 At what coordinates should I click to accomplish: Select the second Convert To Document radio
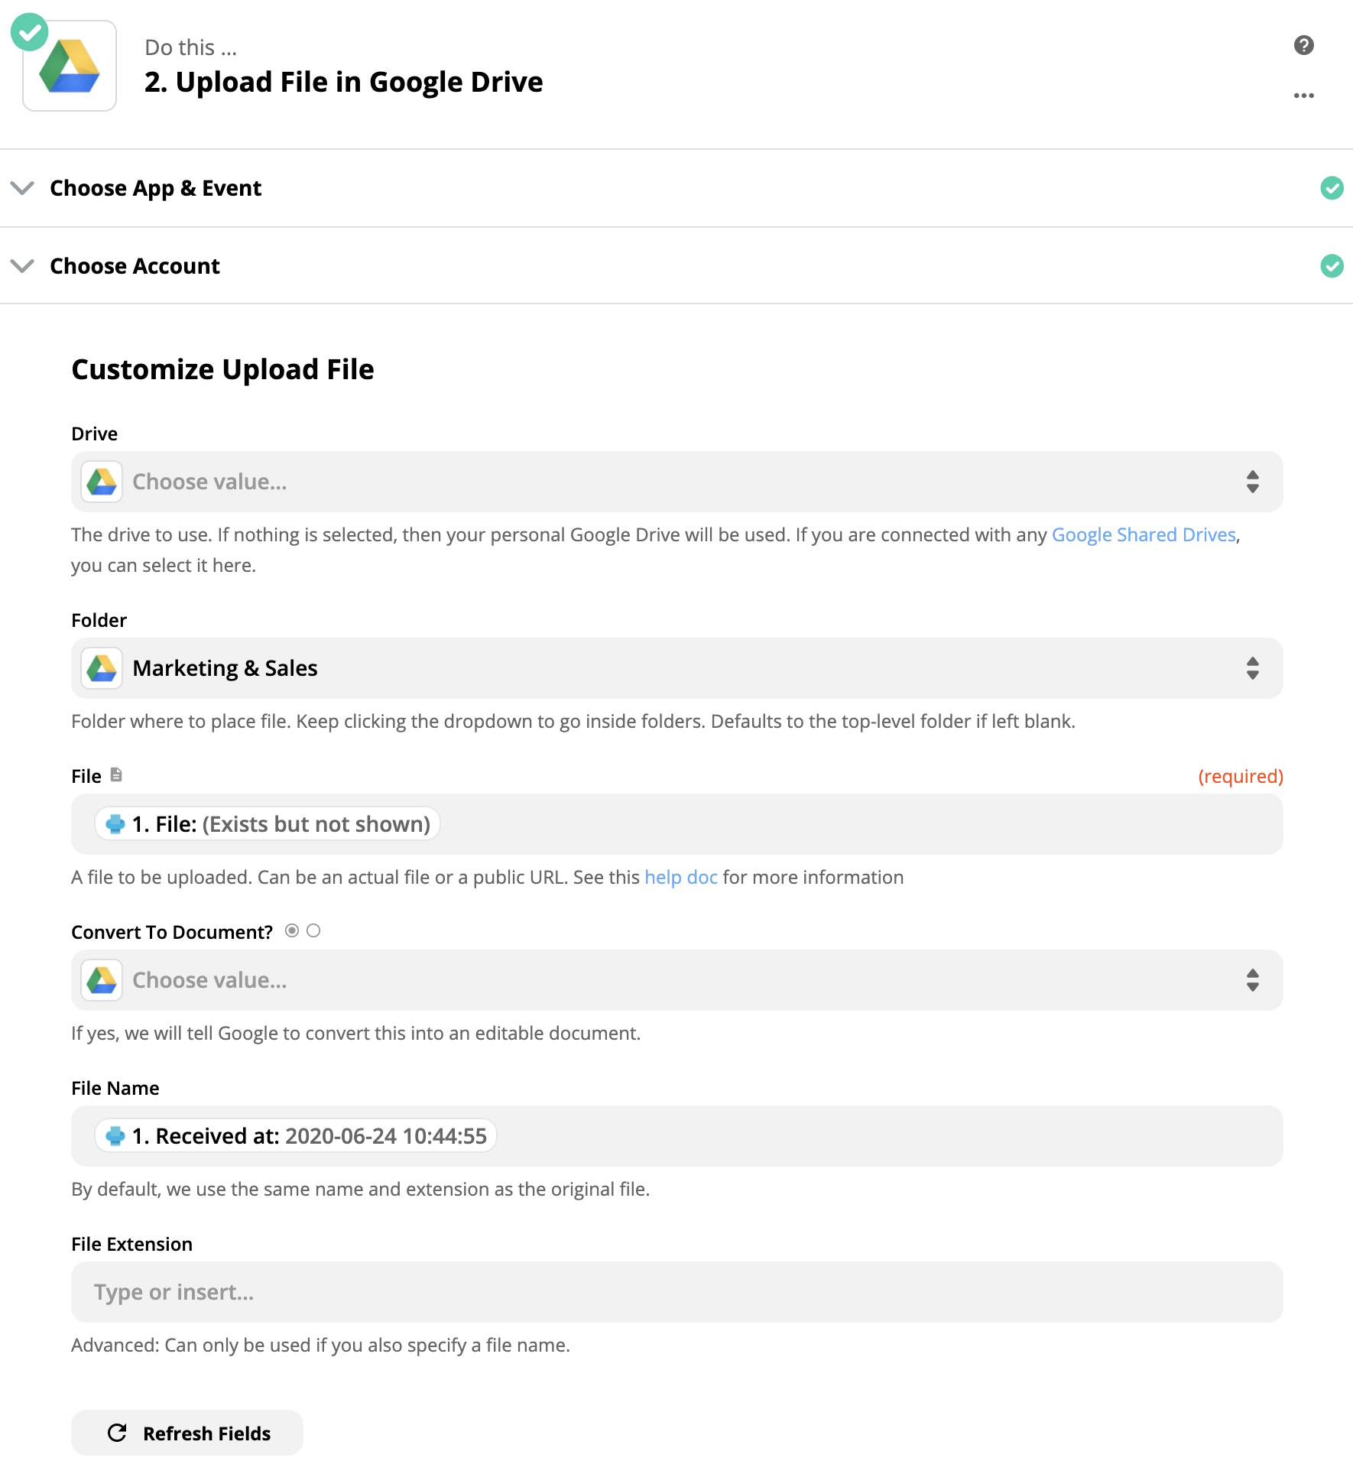(x=313, y=930)
